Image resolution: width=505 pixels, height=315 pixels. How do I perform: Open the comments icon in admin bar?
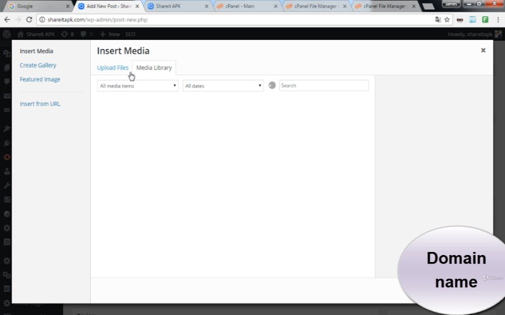86,34
